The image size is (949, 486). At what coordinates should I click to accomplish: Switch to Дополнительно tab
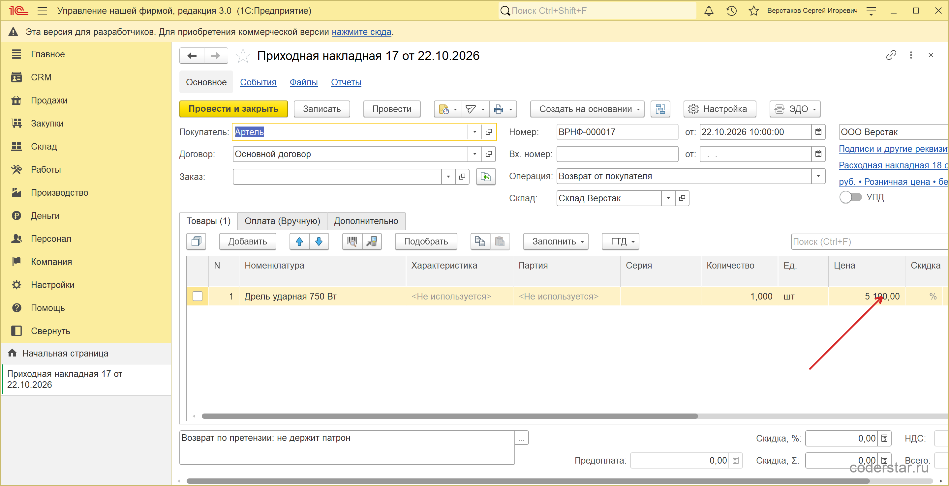click(366, 221)
